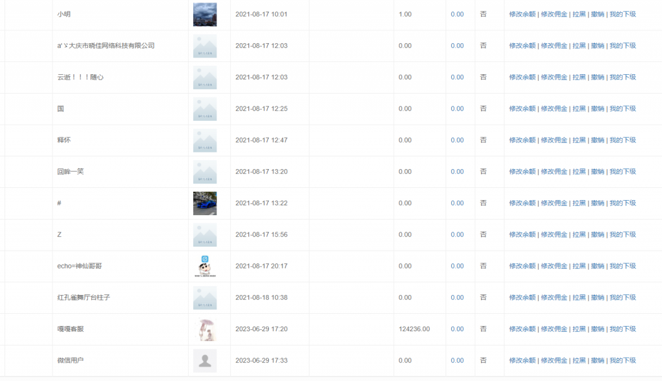
Task: Click 微信用户's default gray person avatar
Action: click(x=204, y=360)
